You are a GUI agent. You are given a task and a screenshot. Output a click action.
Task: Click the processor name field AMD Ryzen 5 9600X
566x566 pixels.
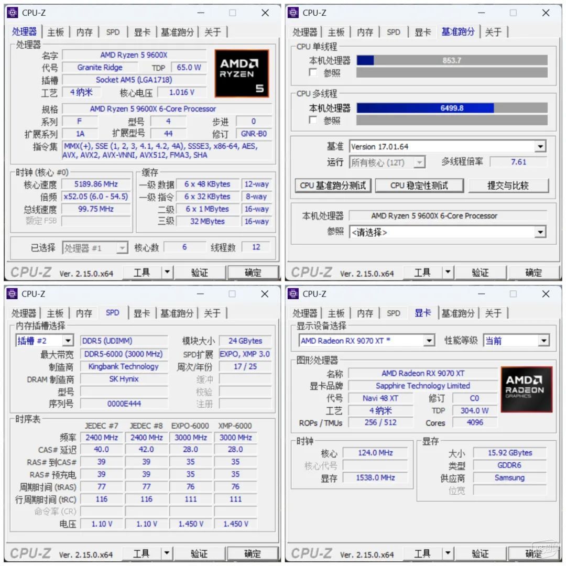(x=134, y=55)
